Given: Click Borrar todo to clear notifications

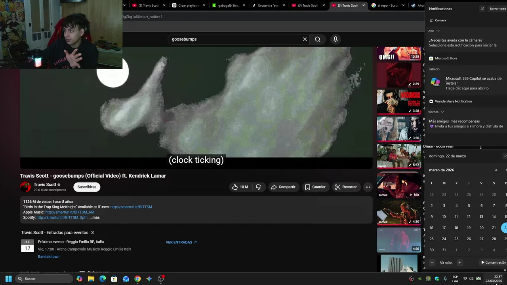Looking at the screenshot, I should coord(498,9).
